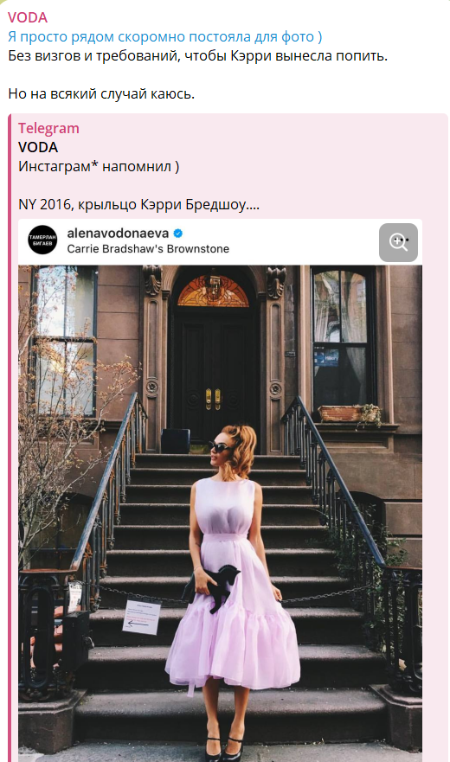Viewport: 450px width, 762px height.
Task: Click the "Инстаграм* напомнил )" preview text
Action: [99, 167]
